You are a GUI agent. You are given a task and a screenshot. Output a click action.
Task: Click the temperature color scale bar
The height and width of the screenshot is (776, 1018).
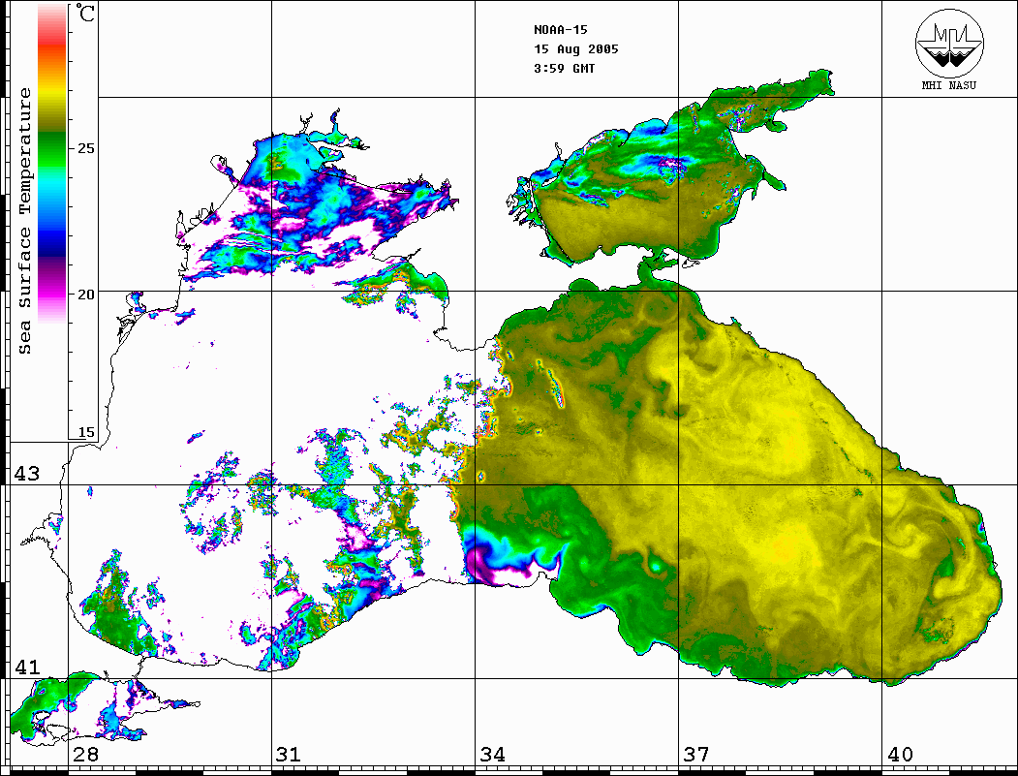pos(52,164)
